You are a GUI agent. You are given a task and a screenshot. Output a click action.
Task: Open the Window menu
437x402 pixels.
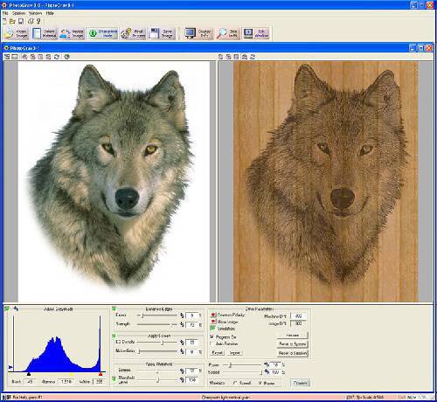35,13
